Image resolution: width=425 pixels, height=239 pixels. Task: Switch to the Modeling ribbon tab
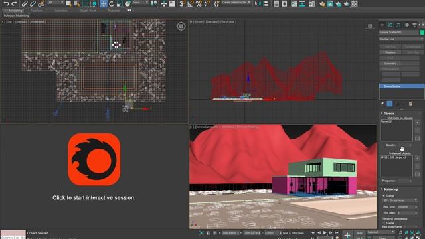(x=15, y=11)
